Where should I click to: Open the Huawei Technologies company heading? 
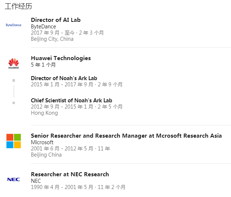point(61,58)
